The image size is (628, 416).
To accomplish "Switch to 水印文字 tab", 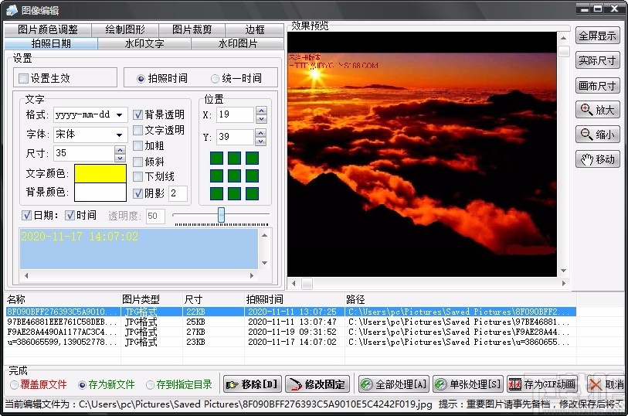I will (144, 43).
